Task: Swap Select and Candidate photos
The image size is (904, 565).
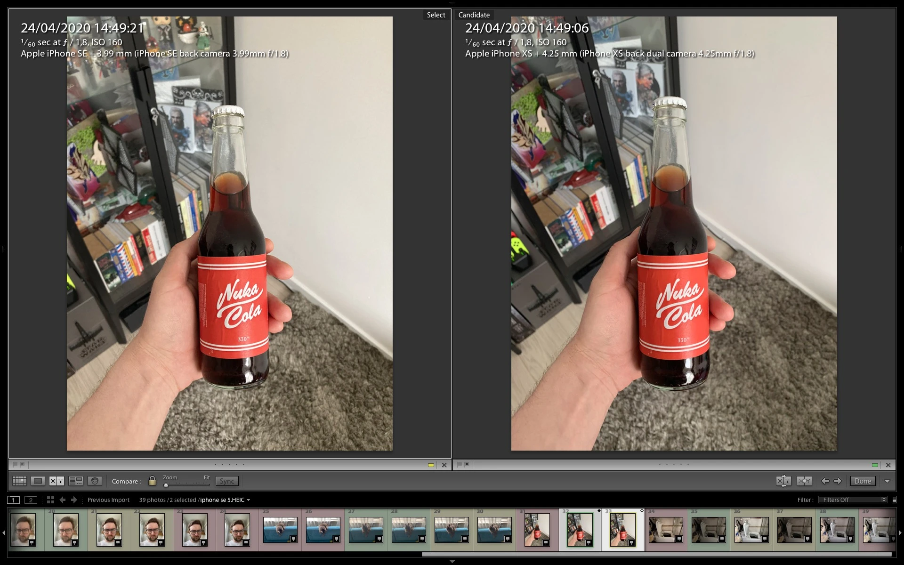Action: (x=783, y=481)
